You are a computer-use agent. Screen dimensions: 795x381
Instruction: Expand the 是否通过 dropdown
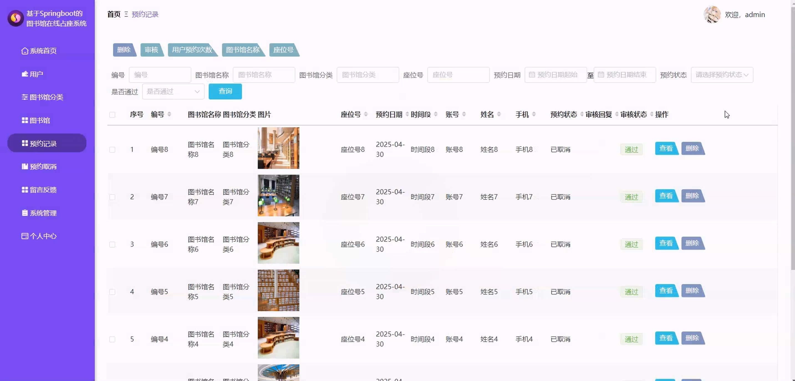coord(173,92)
